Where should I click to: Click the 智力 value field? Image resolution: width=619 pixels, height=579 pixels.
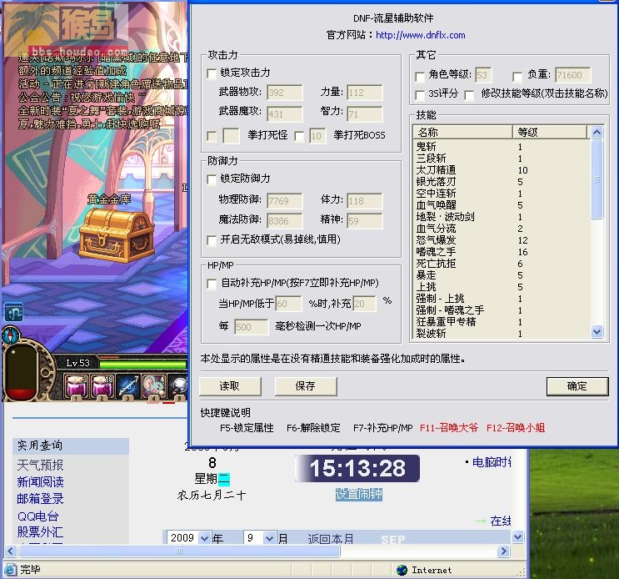pos(365,114)
